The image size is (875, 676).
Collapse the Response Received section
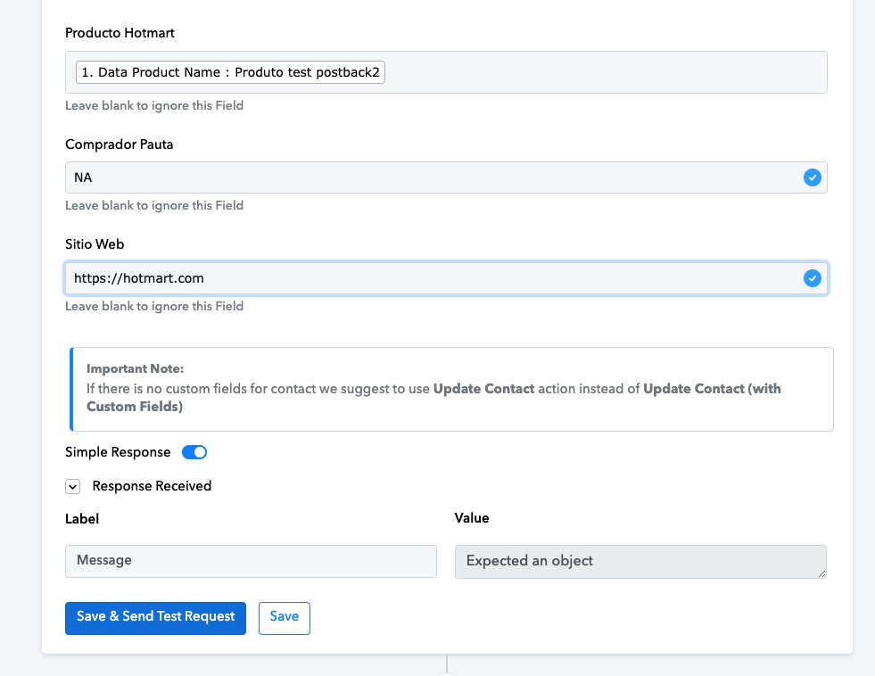[72, 486]
